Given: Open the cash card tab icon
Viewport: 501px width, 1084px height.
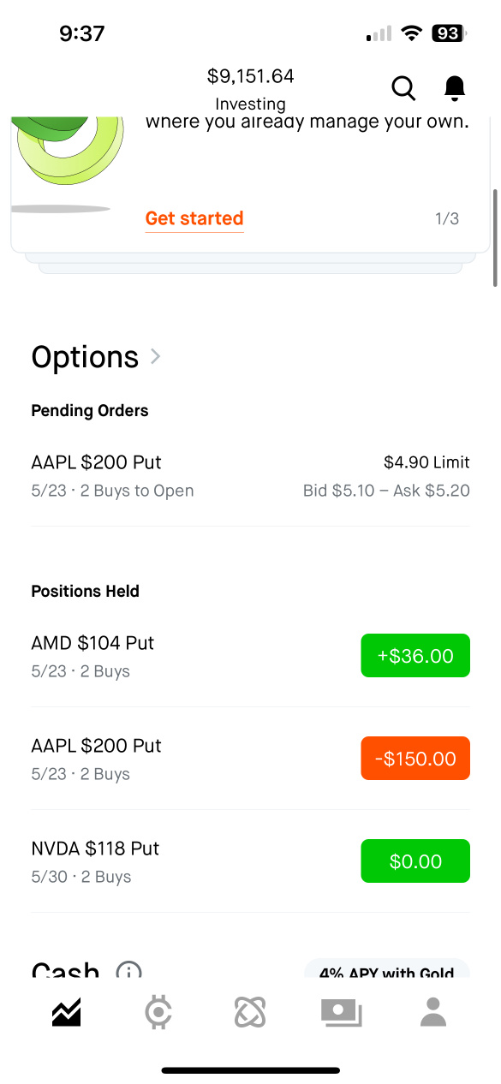Looking at the screenshot, I should point(342,1012).
